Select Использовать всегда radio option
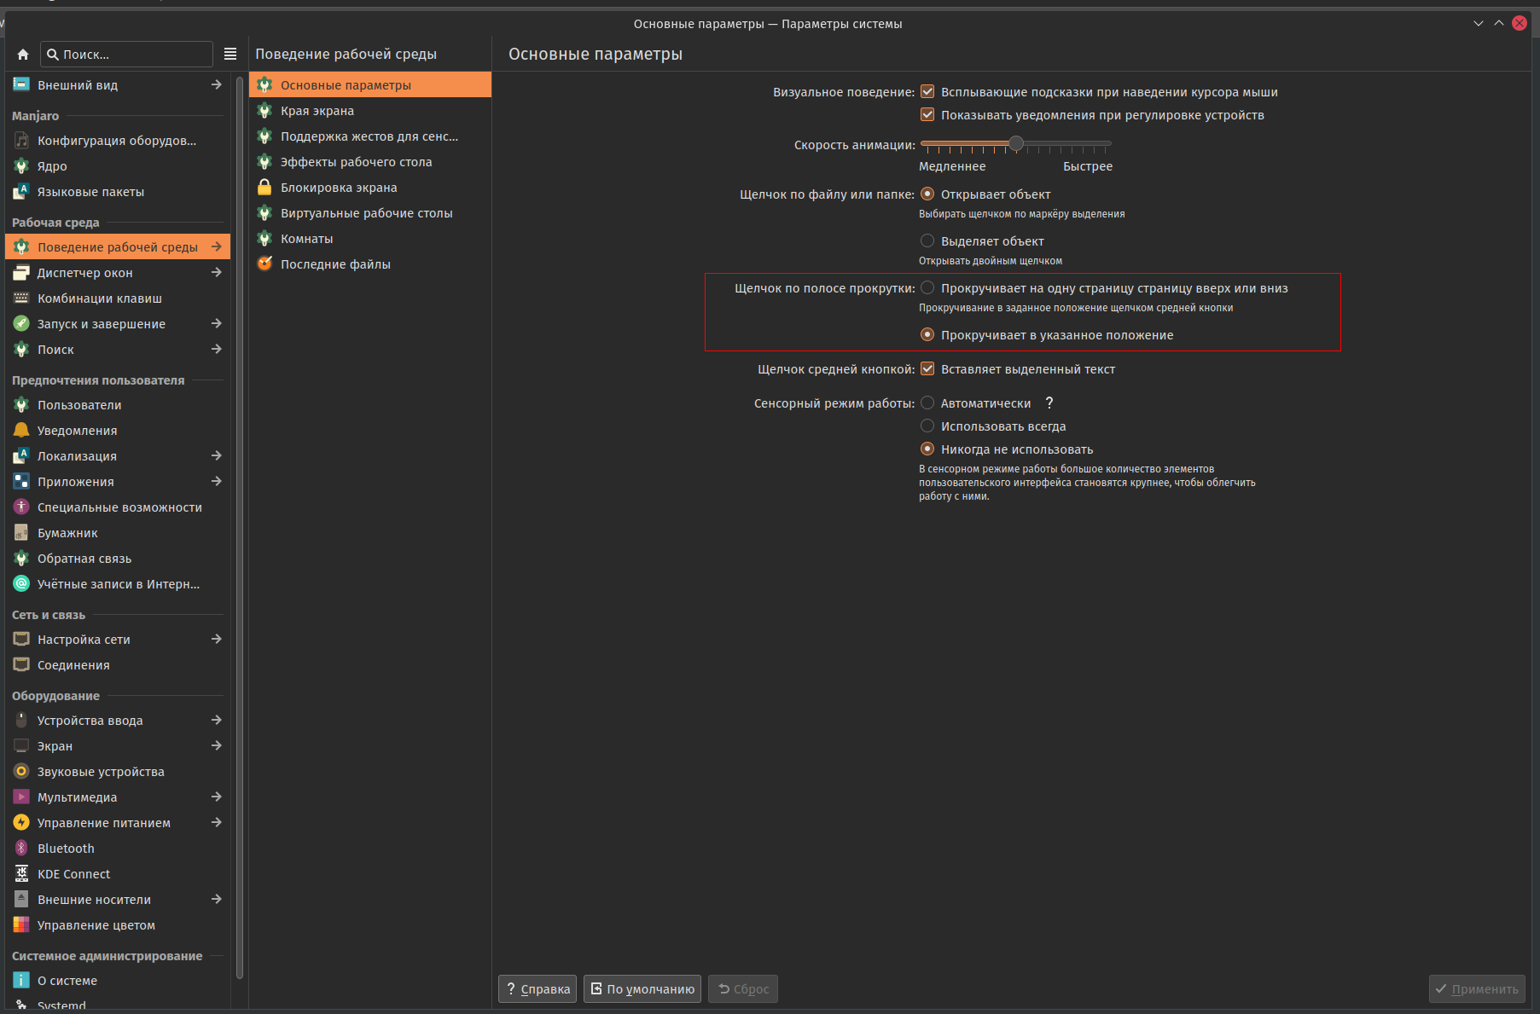The image size is (1540, 1014). pos(927,426)
